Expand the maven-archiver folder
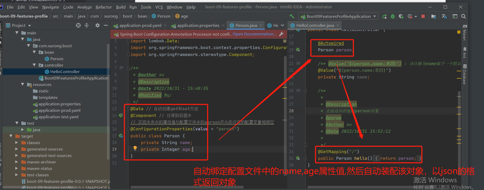Viewport: 484px width, 190px height. pyautogui.click(x=17, y=162)
